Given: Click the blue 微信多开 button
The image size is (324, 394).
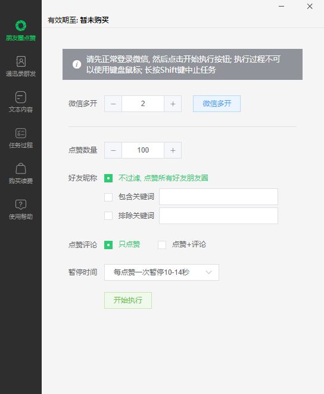Looking at the screenshot, I should click(x=217, y=104).
